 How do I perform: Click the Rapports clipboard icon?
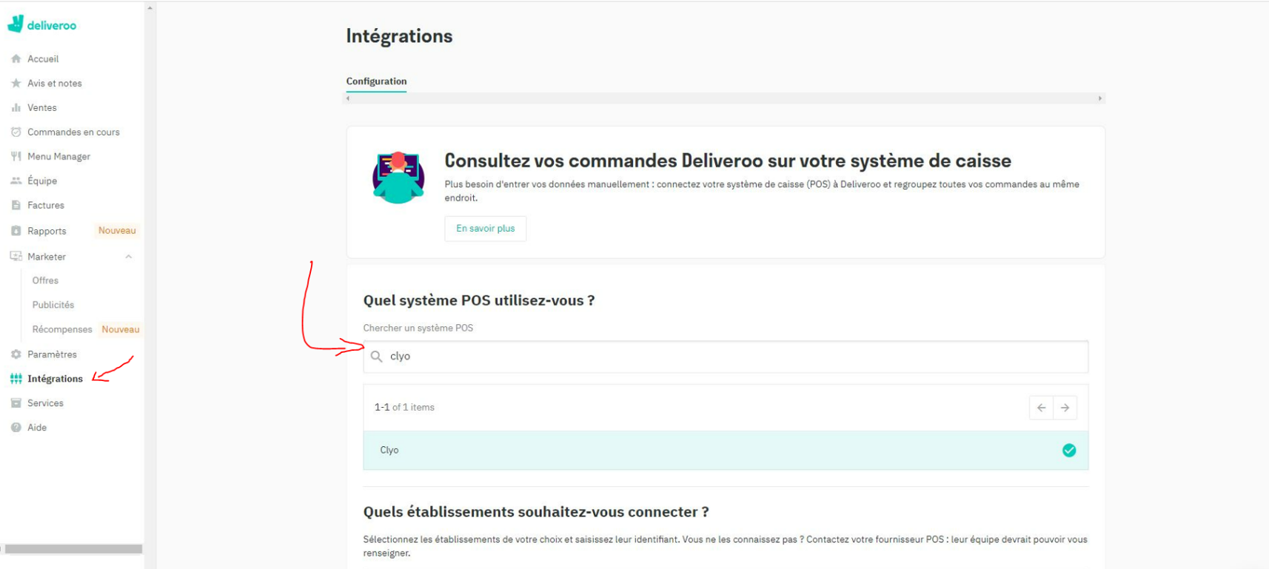16,231
